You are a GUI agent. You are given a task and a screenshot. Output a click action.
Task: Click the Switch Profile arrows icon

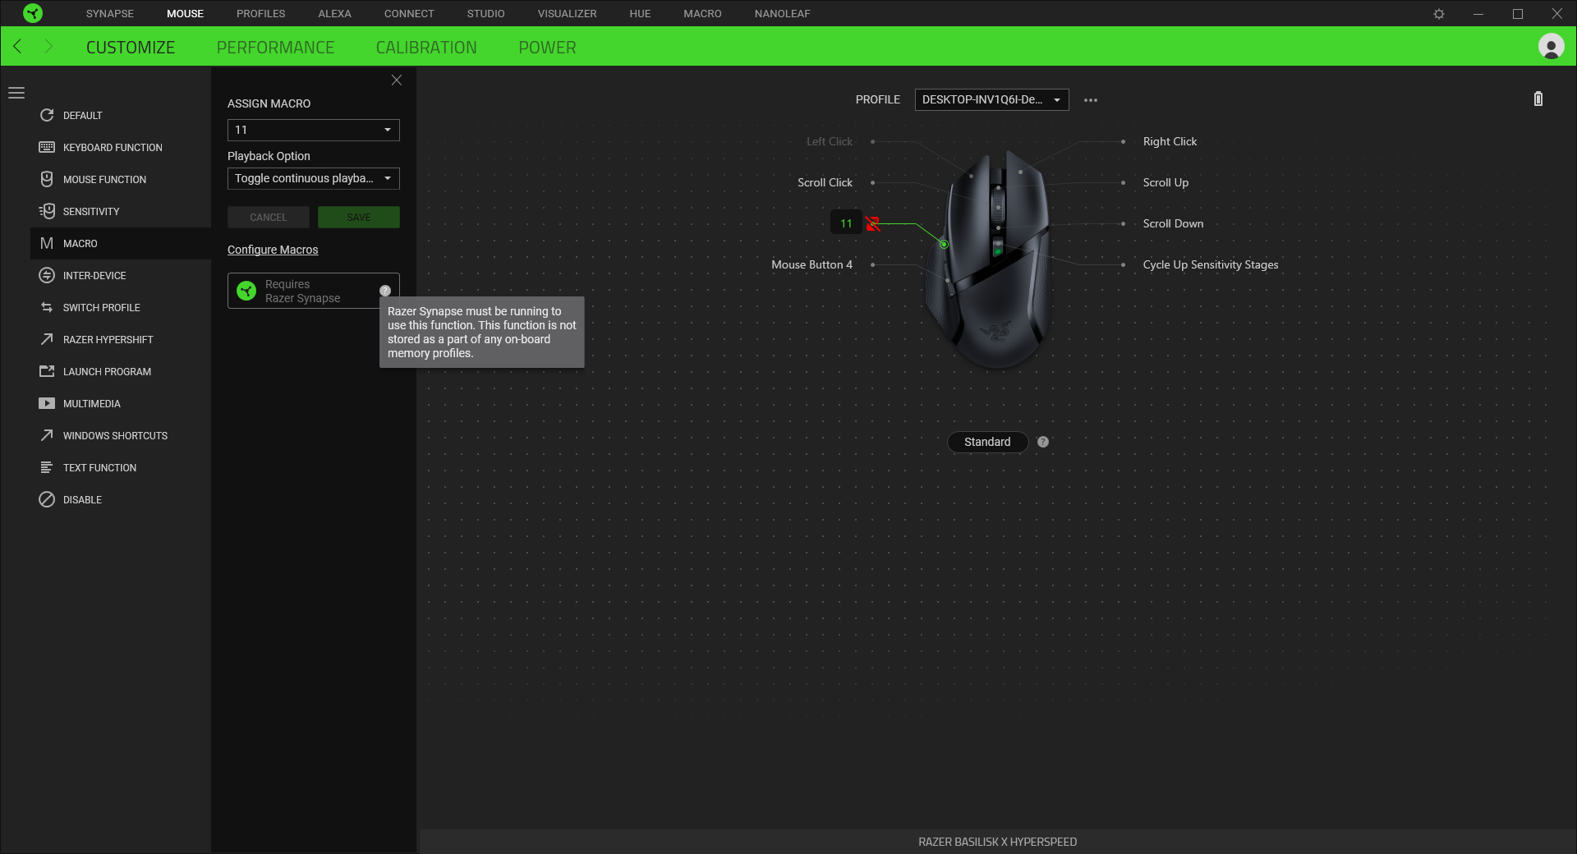tap(47, 307)
